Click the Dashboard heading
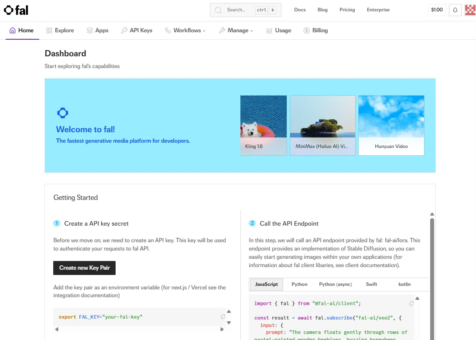476x340 pixels. (65, 53)
